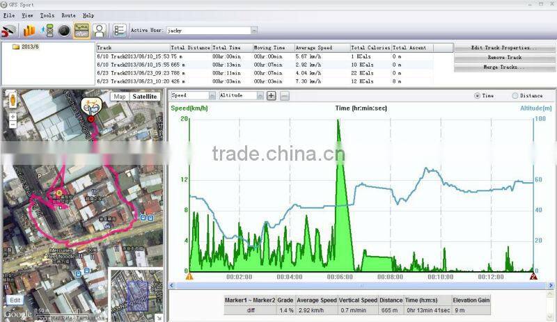Click the Street View pegman on map
Image resolution: width=557 pixels, height=322 pixels.
click(12, 99)
